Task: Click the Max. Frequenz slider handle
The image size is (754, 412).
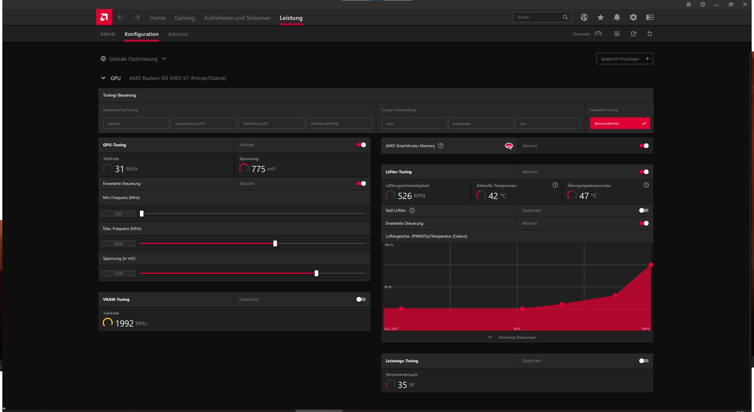Action: pyautogui.click(x=275, y=243)
